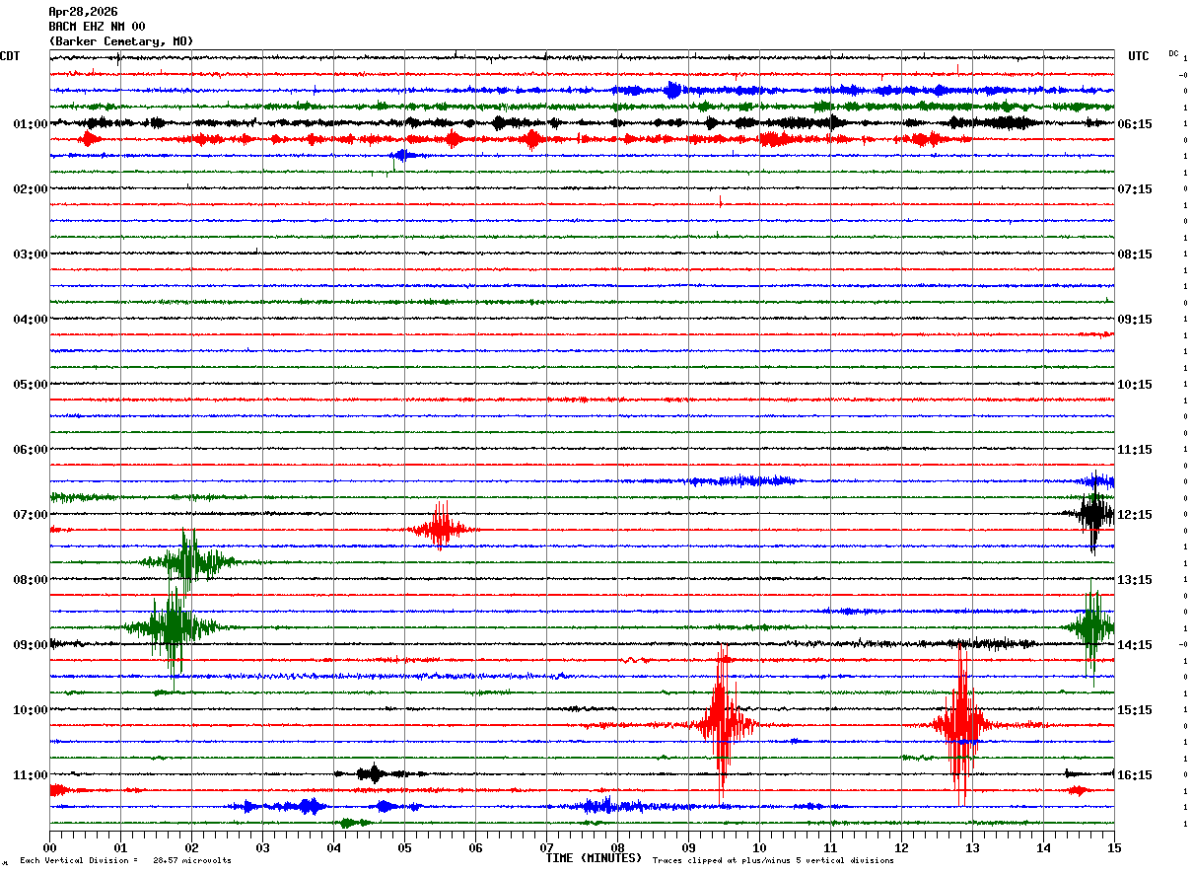This screenshot has width=1193, height=874.
Task: Click minute 10 on the time axis
Action: (x=759, y=847)
